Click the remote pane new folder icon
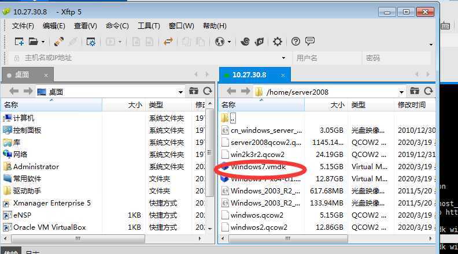Screen dimensions: 458x254 (414, 91)
